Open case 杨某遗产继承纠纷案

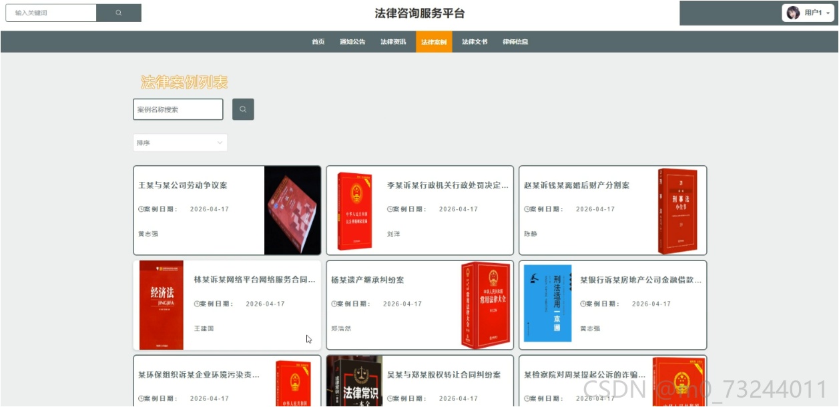pos(368,280)
